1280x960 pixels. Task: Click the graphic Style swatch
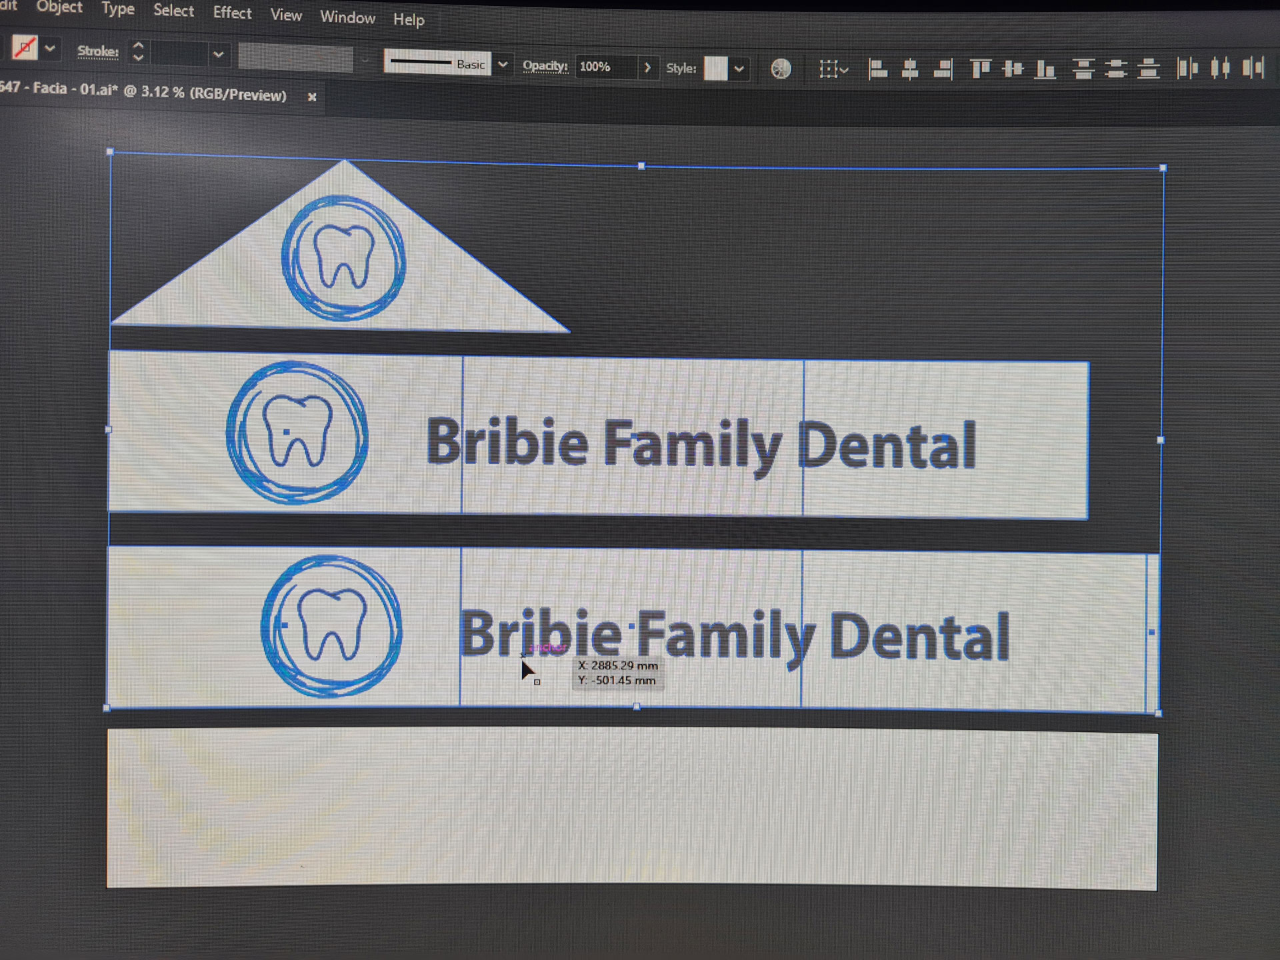(x=716, y=68)
